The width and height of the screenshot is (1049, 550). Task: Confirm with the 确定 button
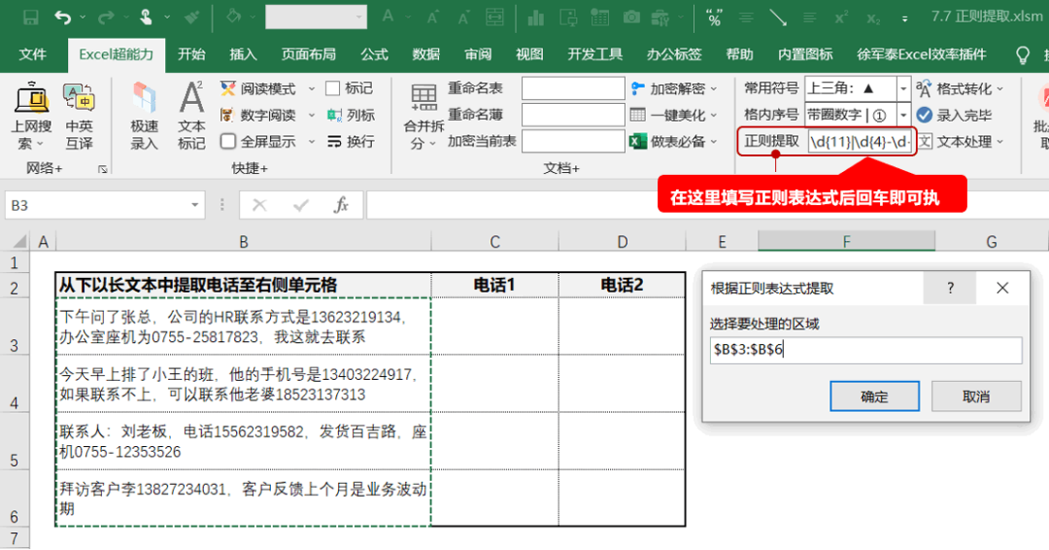pos(874,396)
